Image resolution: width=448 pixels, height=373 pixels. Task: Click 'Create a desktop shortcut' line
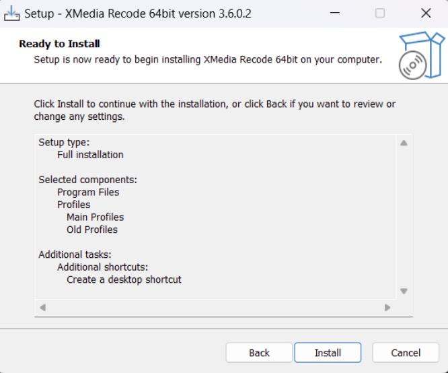pos(124,279)
